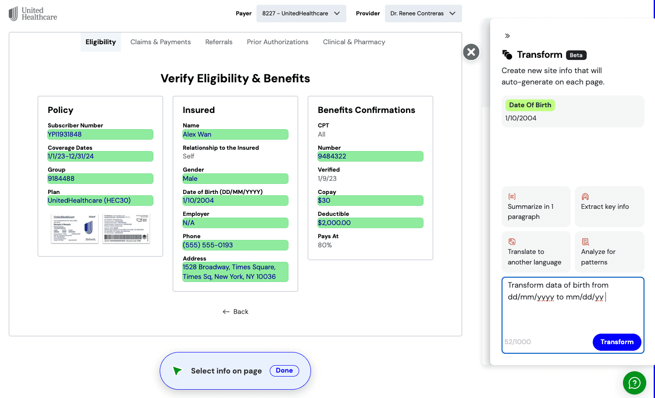This screenshot has height=398, width=655.
Task: Choose Analyze for patterns option
Action: coord(609,252)
